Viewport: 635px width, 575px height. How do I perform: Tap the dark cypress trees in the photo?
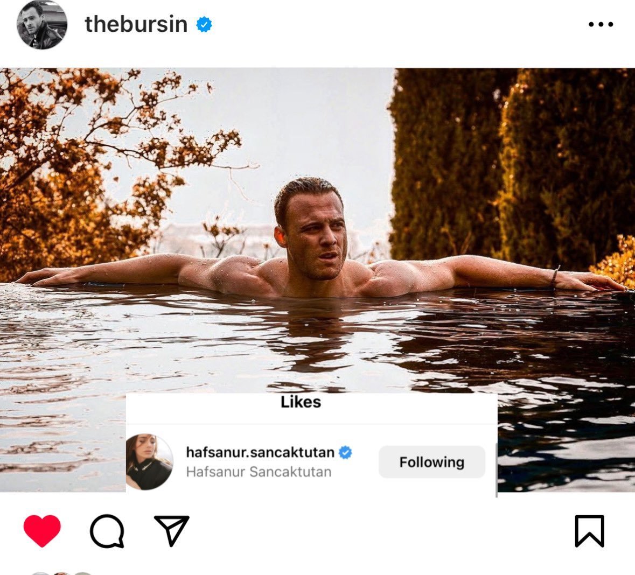click(510, 162)
